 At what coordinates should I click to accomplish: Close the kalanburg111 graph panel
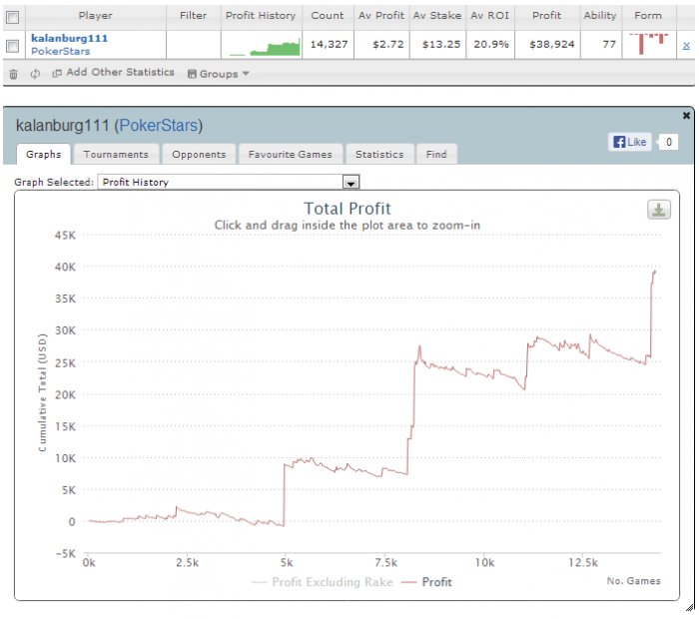point(686,116)
